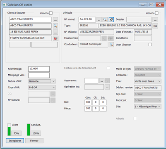Viewport: 166px width, 149px height.
Task: Click the Client green progress bar
Action: [x=9, y=130]
